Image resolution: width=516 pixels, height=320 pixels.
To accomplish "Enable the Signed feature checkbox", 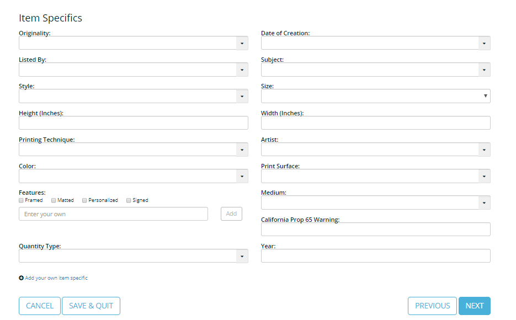I will click(x=129, y=200).
